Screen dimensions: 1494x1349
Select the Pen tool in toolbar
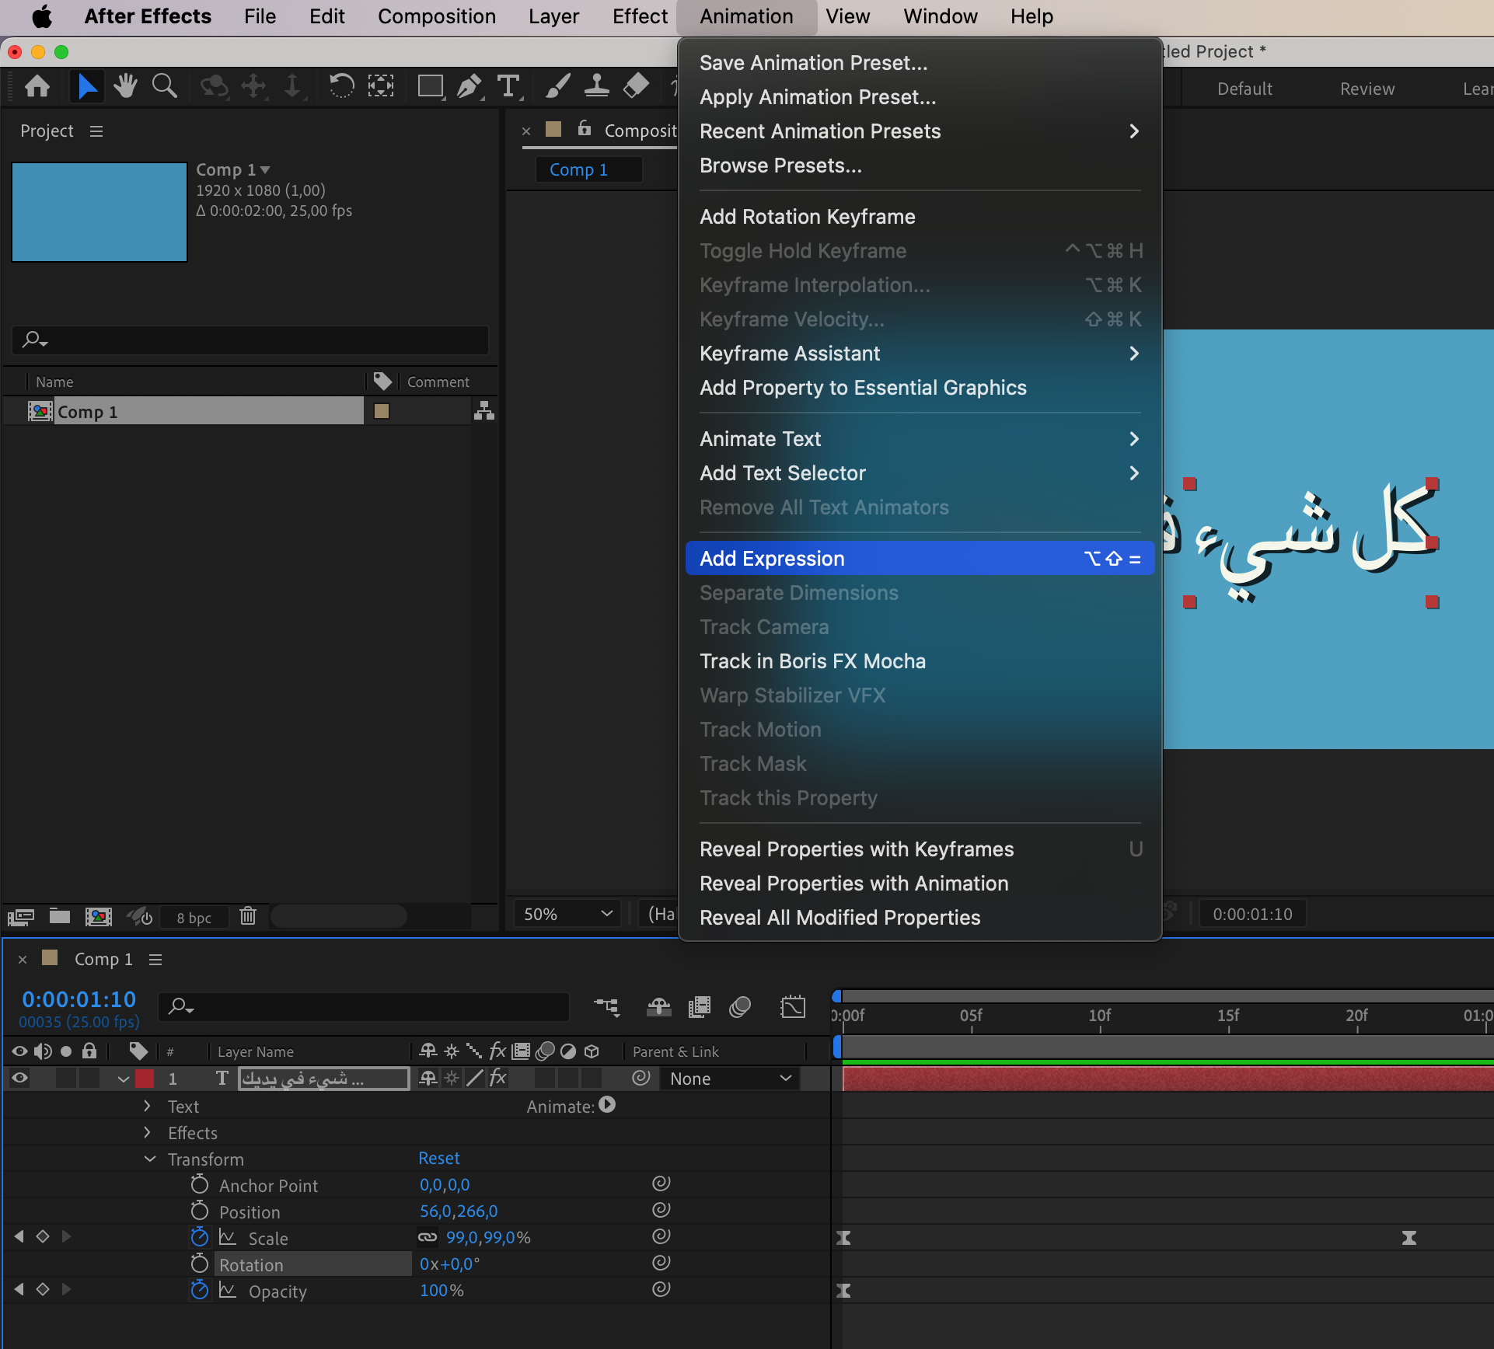pos(469,86)
